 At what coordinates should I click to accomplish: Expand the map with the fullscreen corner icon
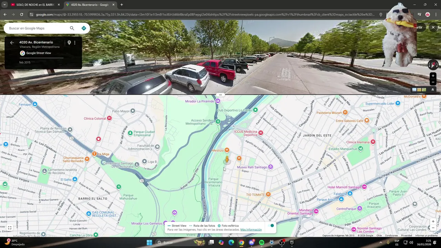tap(10, 228)
